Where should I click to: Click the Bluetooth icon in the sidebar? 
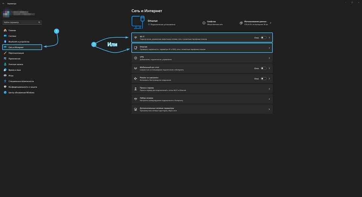tap(5, 42)
